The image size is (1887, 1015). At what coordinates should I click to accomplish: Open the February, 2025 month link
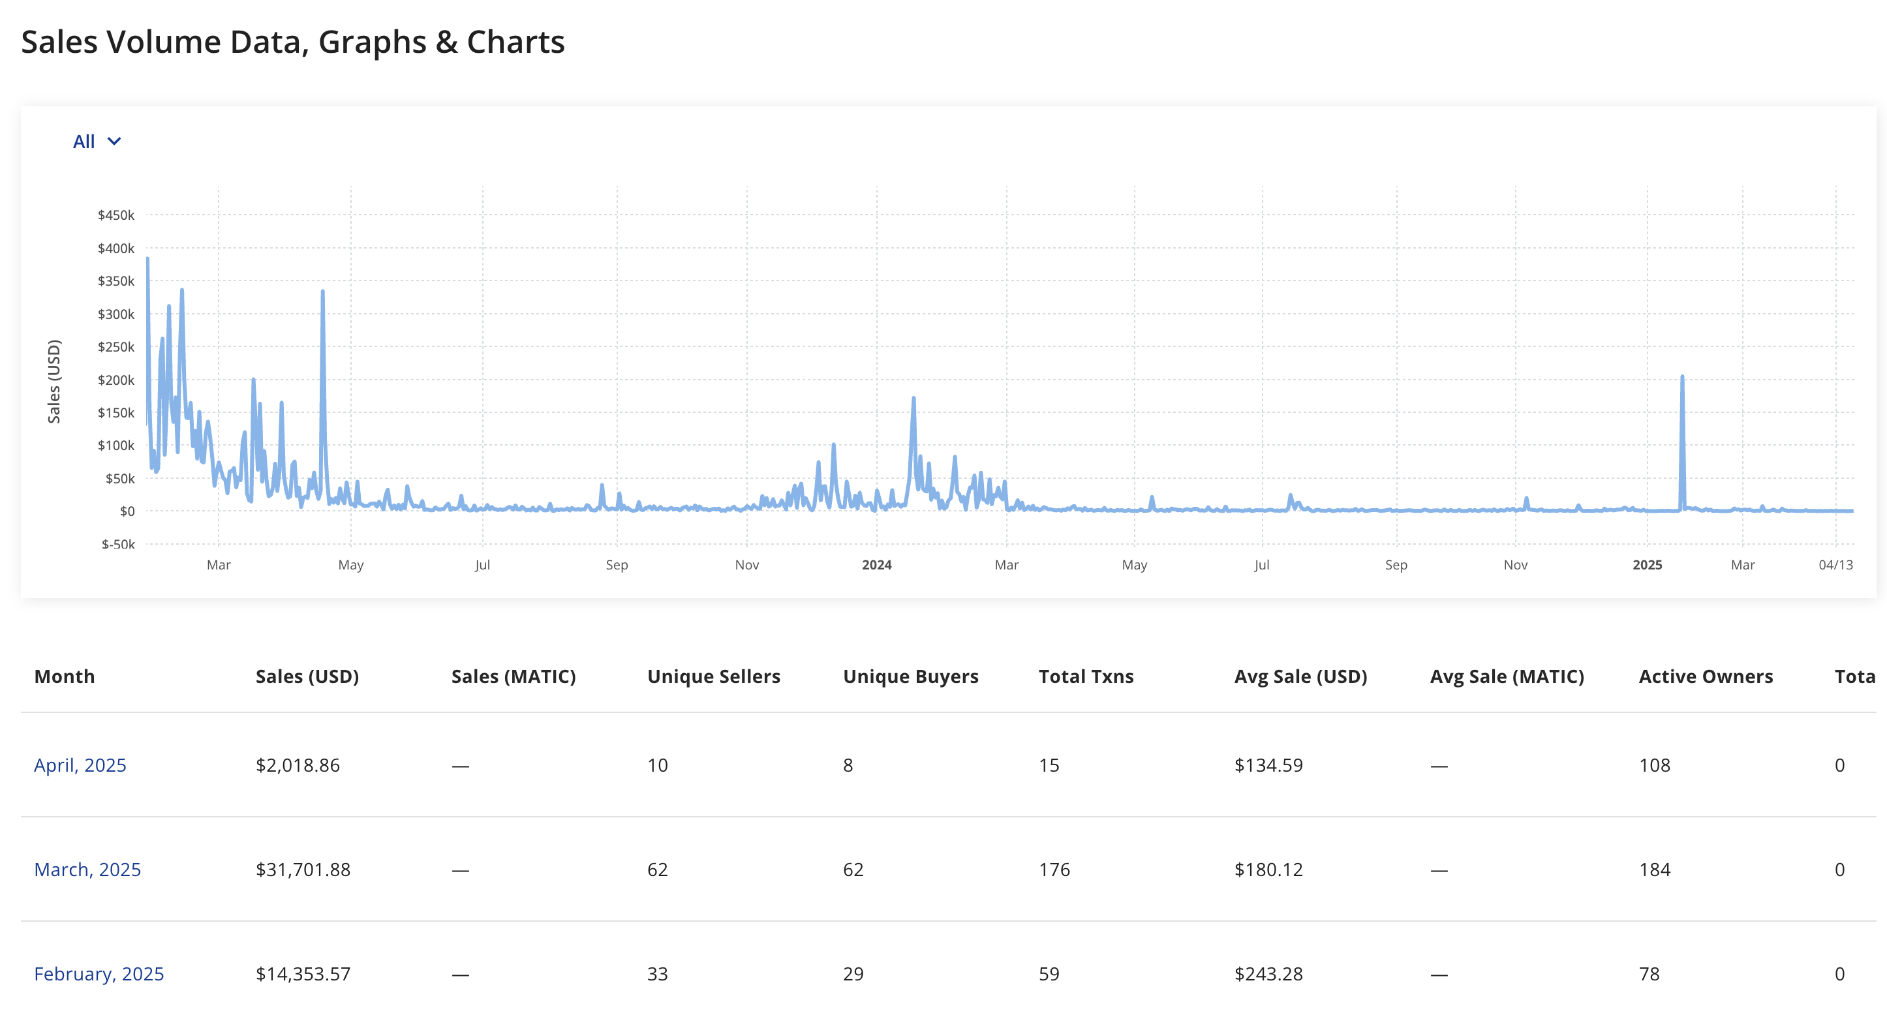click(99, 973)
